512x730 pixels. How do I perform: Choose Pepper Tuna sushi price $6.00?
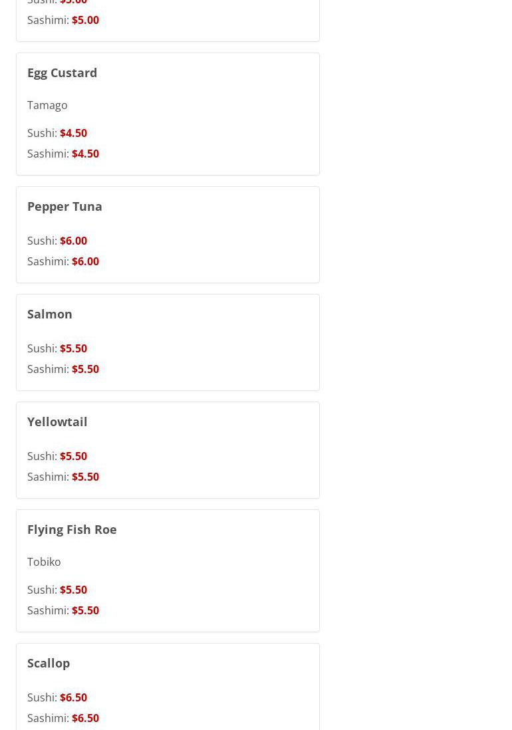pos(73,241)
